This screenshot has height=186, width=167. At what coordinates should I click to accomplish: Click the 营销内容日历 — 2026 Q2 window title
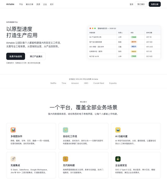pyautogui.click(x=107, y=28)
